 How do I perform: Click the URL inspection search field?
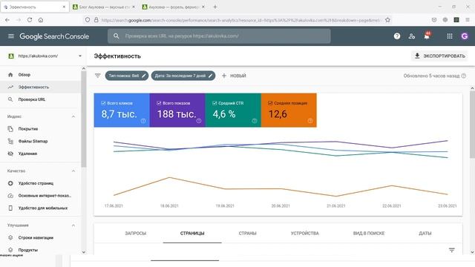click(x=220, y=36)
